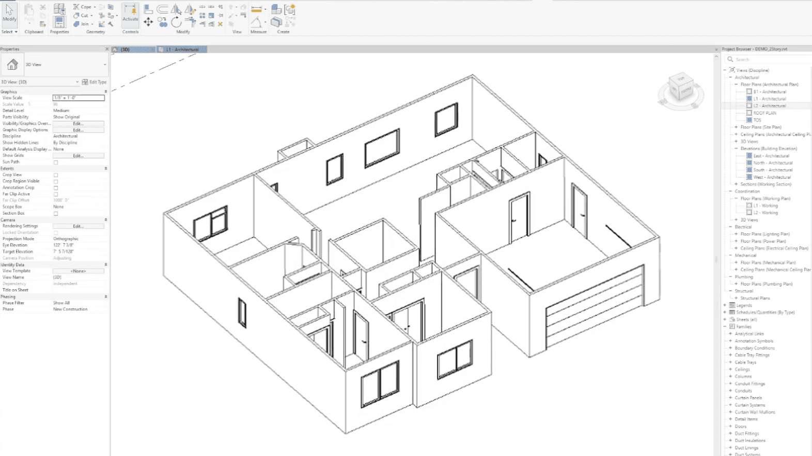
Task: Select Mirror - Draw Axis tool
Action: (190, 9)
